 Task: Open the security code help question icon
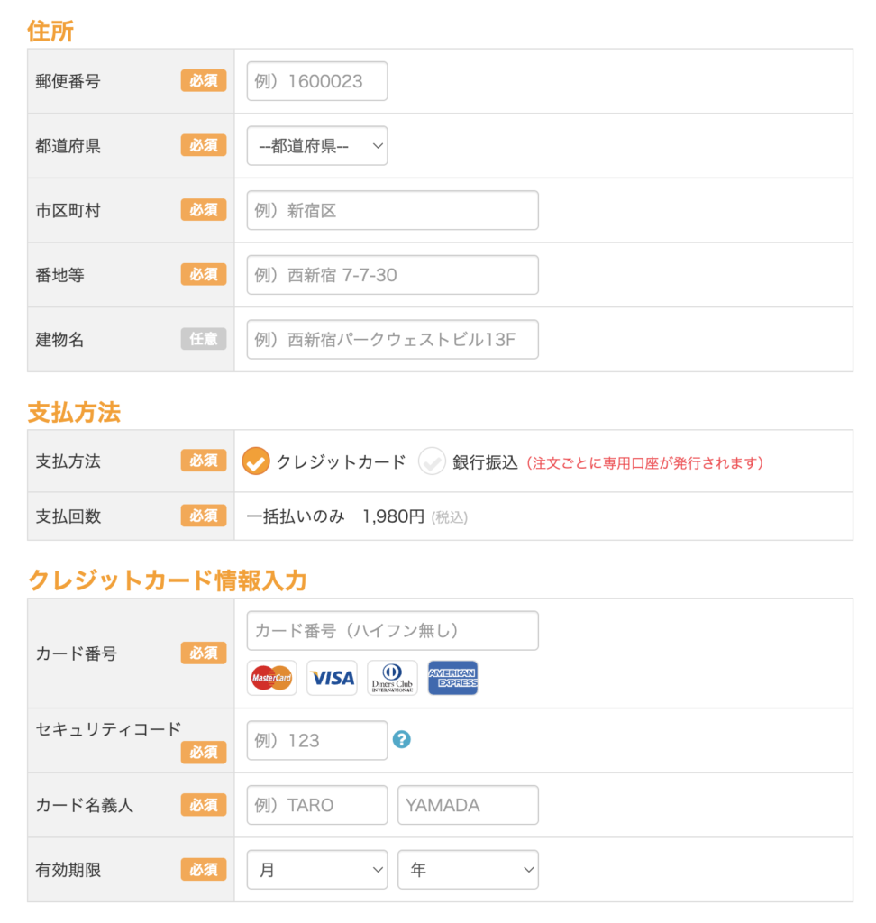tap(402, 740)
